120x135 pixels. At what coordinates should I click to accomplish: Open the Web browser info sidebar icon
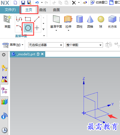(5, 116)
